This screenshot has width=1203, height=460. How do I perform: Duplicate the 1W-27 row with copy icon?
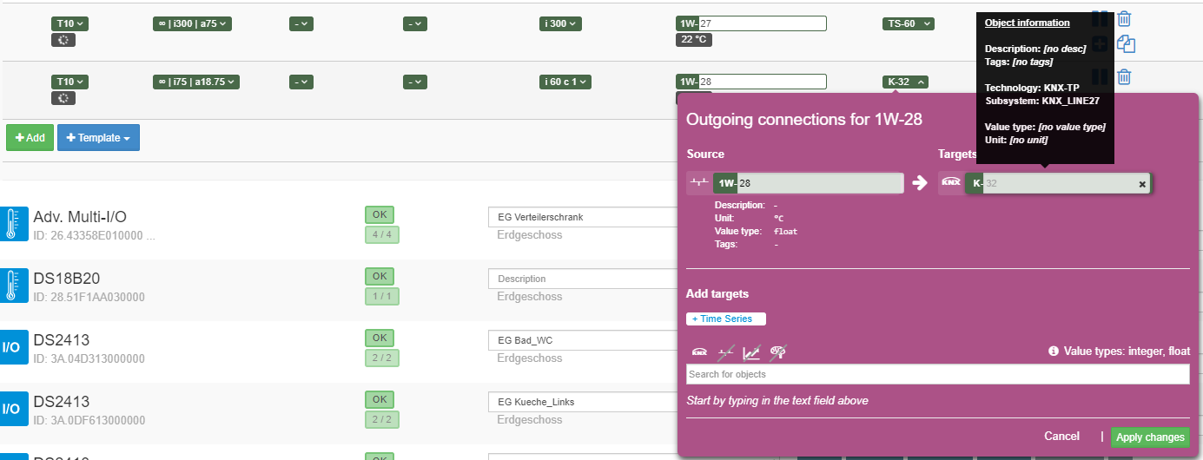pyautogui.click(x=1127, y=44)
